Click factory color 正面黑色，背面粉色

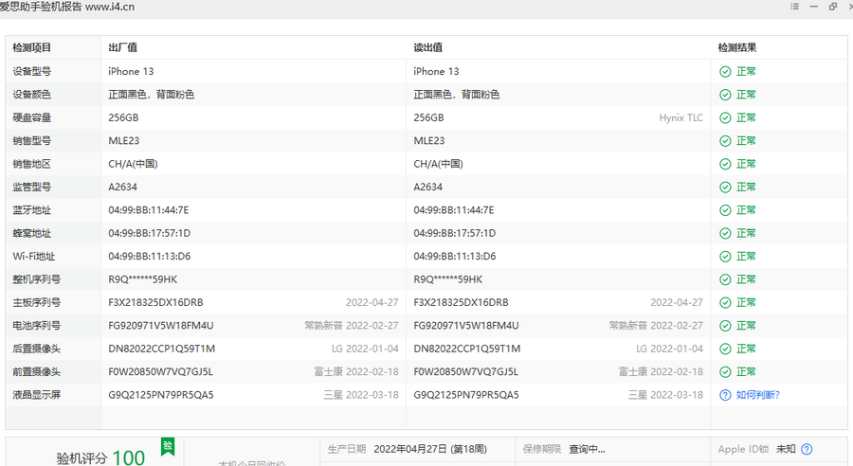(152, 95)
